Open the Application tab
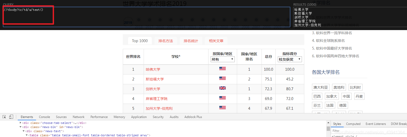 (x=139, y=117)
